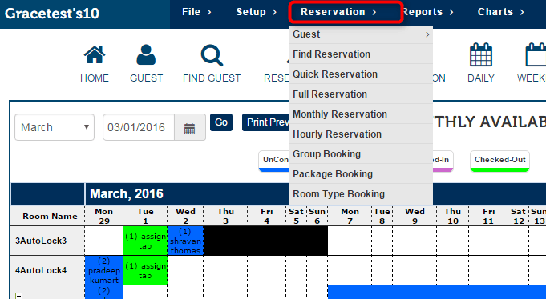Click the assign tab cell in 4AutoLock4 row
546x299 pixels.
(x=145, y=270)
